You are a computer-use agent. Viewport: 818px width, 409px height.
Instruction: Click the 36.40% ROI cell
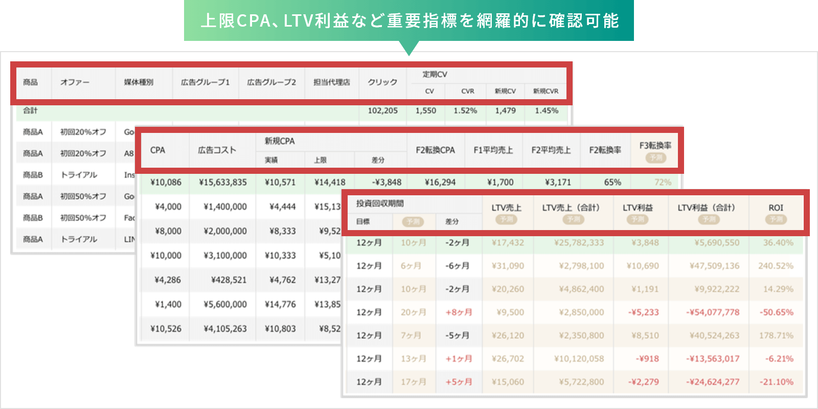tap(778, 243)
